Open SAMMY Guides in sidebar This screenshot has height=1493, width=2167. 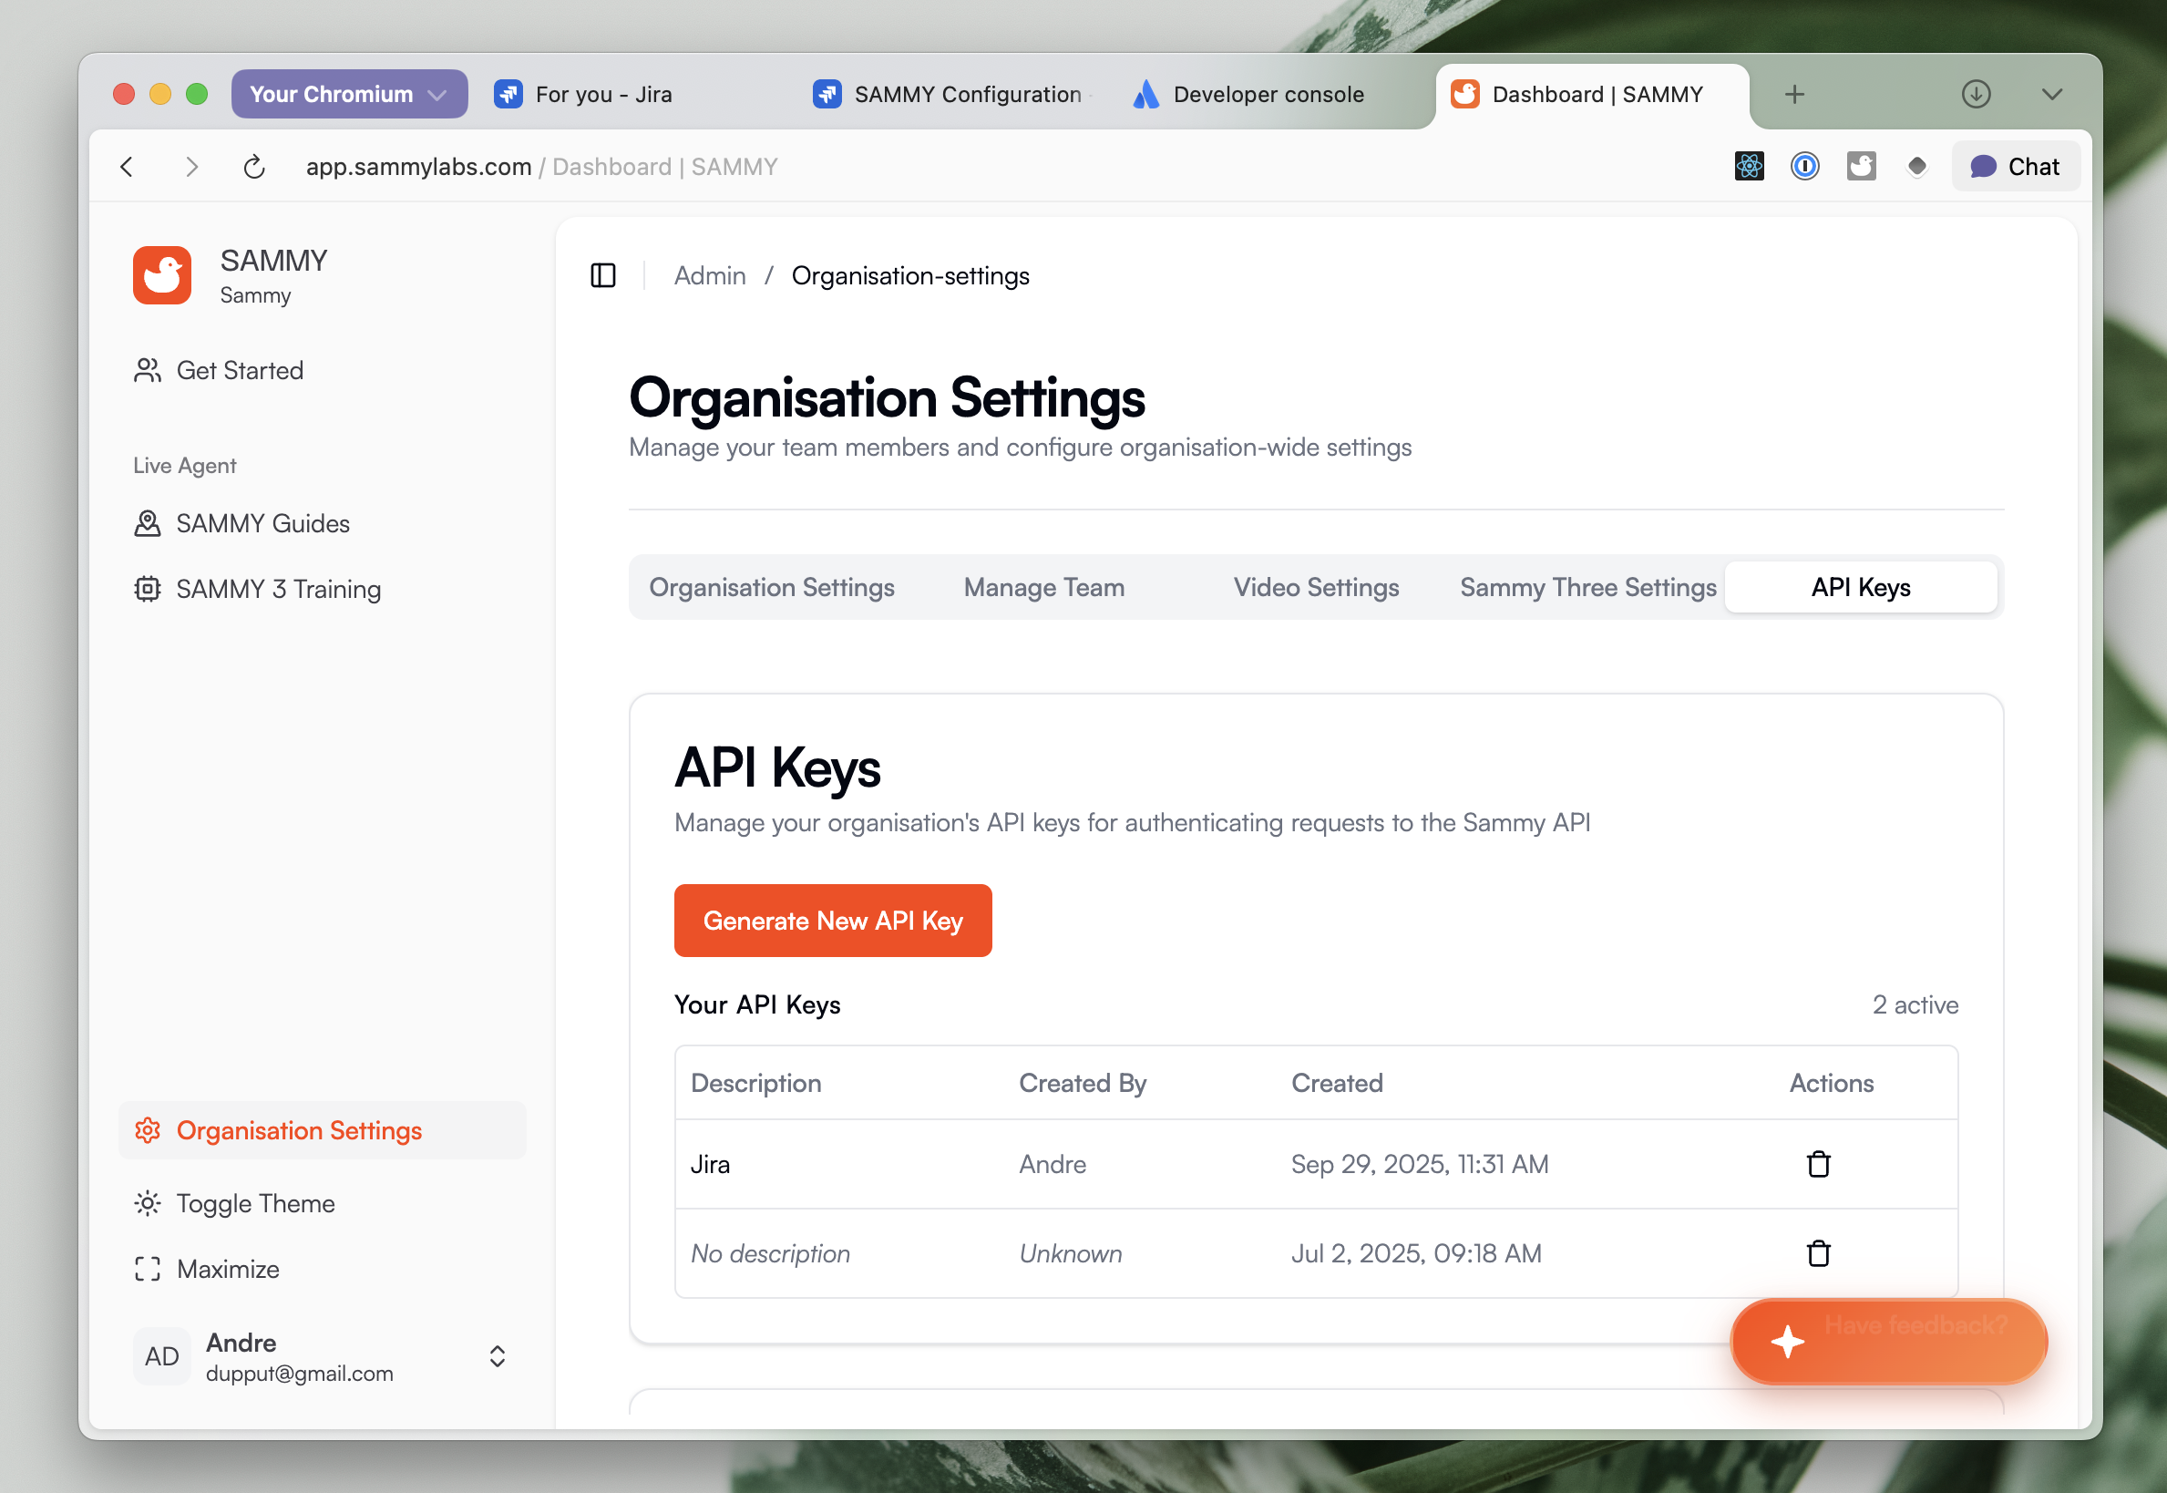click(262, 523)
